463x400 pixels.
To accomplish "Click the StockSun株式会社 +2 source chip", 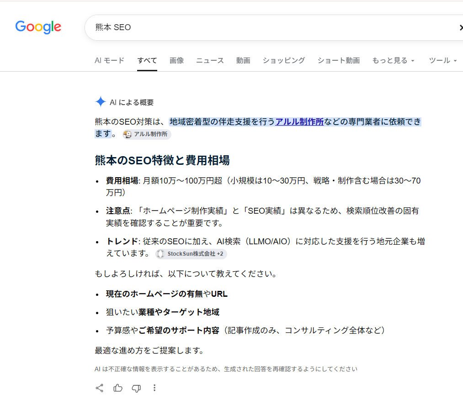I will coord(191,254).
